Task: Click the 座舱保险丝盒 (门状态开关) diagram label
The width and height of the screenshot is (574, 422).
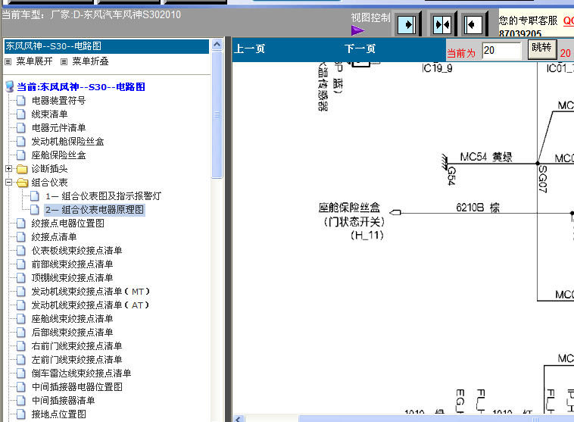Action: (x=351, y=221)
